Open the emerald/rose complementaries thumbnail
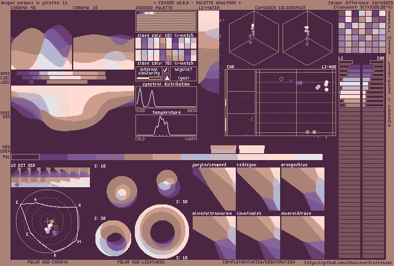 click(303, 238)
